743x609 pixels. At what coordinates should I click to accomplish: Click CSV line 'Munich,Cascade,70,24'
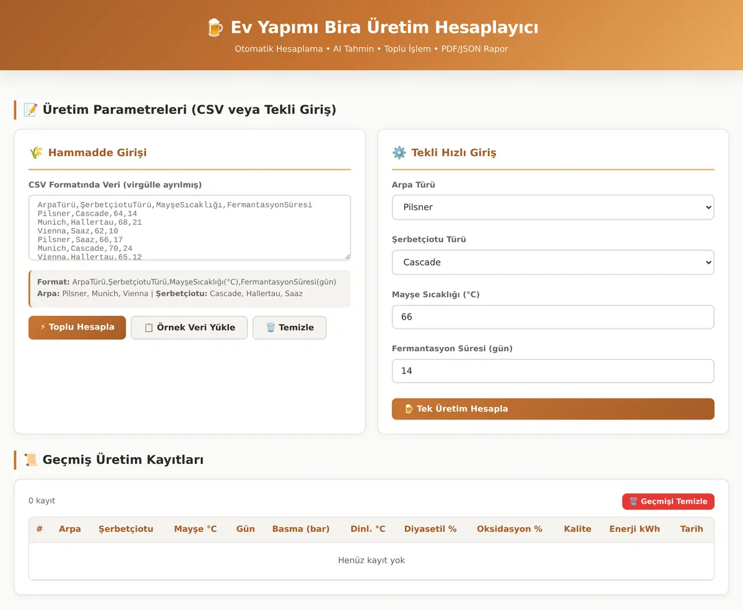click(85, 248)
